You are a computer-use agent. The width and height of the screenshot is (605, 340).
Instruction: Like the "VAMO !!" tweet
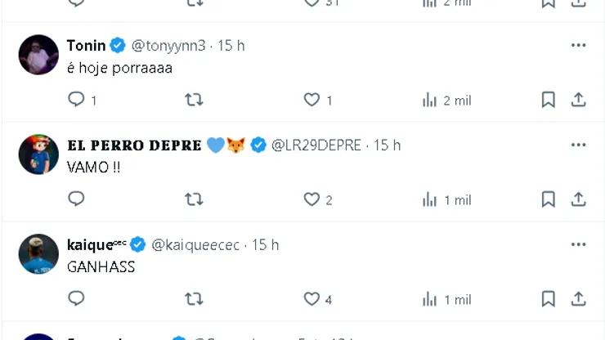point(311,199)
